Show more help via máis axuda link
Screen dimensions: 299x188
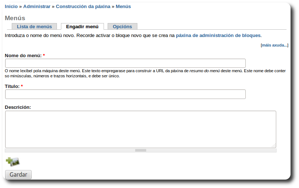point(274,45)
